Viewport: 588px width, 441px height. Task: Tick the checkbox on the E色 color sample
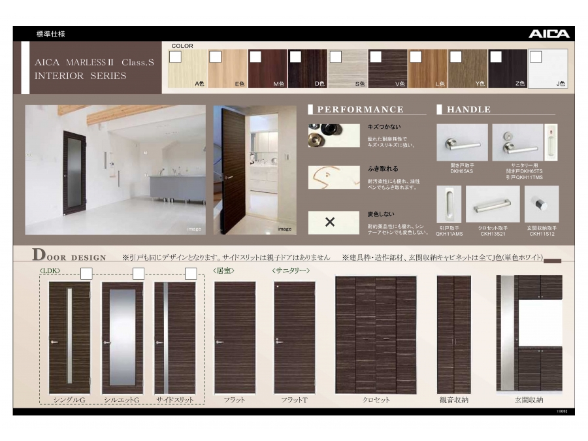[215, 57]
